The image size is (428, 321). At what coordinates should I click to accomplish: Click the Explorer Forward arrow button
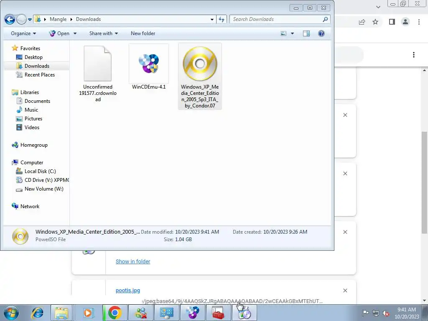[x=21, y=19]
